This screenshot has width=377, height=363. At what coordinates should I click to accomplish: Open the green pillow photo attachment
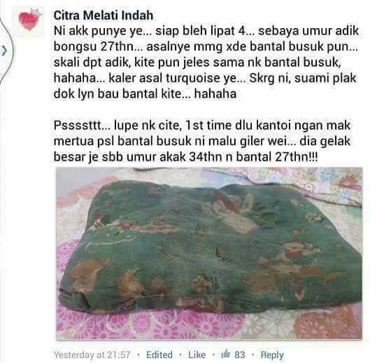click(209, 254)
